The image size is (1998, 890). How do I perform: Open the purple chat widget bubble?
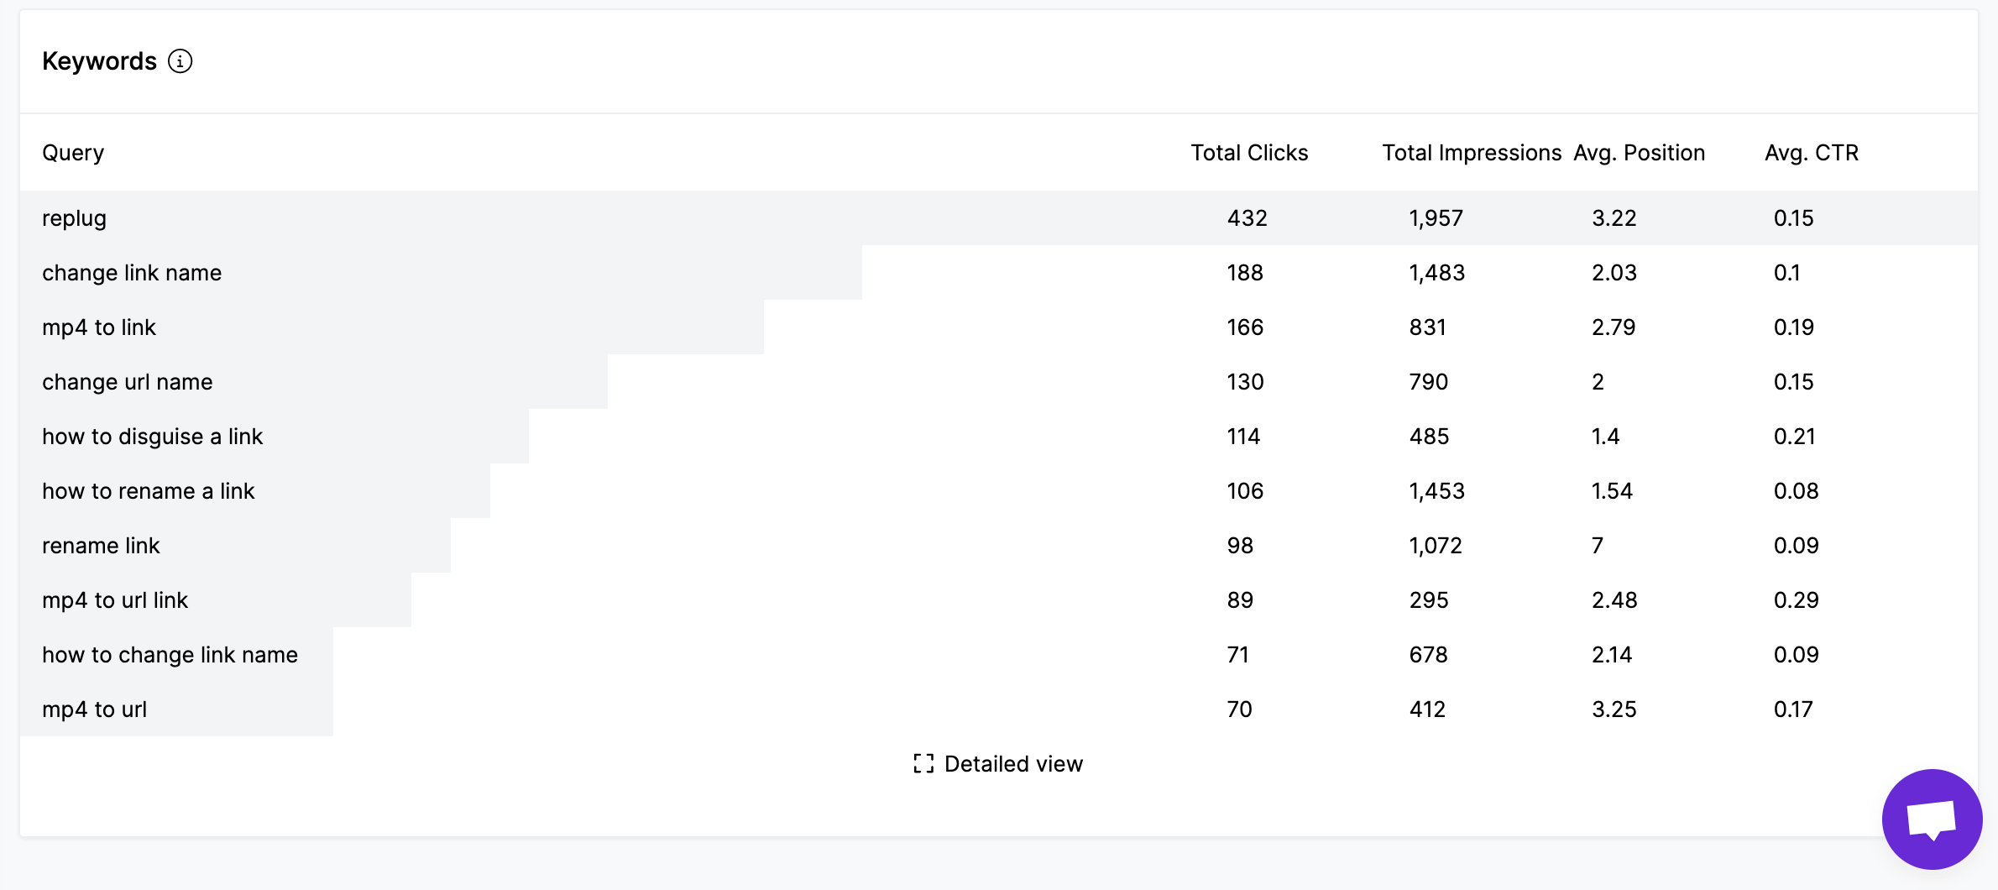click(1934, 819)
